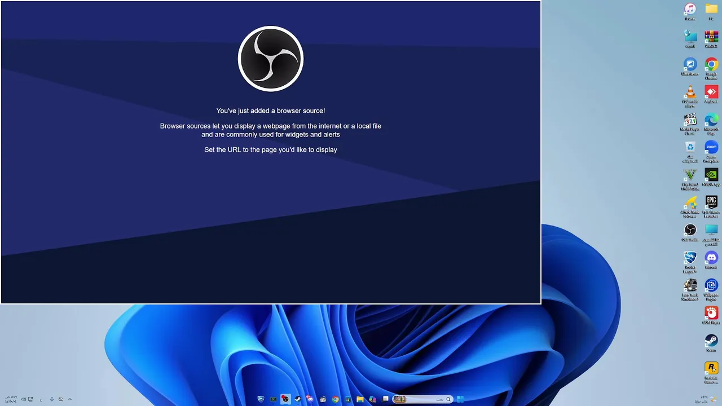Viewport: 722px width, 406px height.
Task: Launch the Steam desktop shortcut
Action: click(x=711, y=343)
